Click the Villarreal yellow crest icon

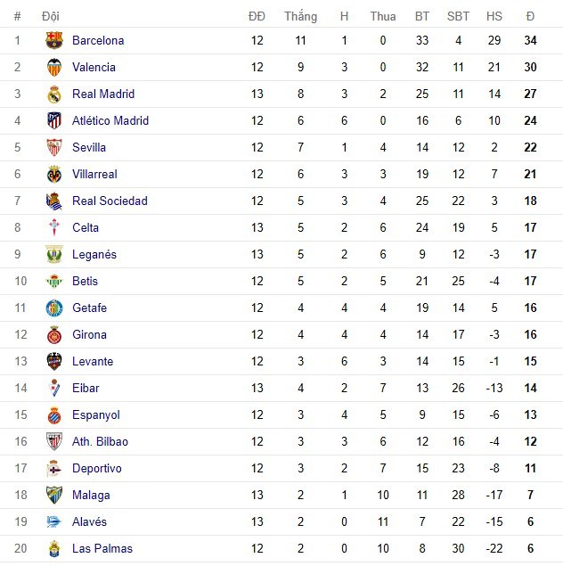coord(54,174)
